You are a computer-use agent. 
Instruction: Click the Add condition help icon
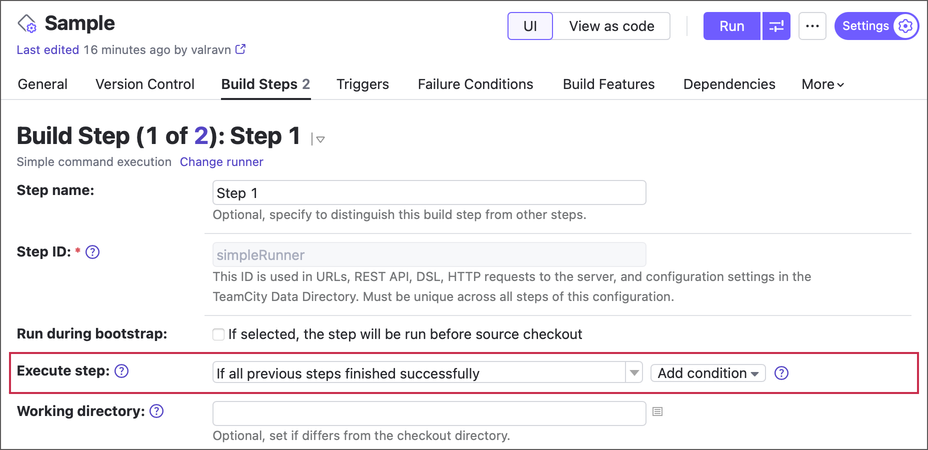click(781, 373)
